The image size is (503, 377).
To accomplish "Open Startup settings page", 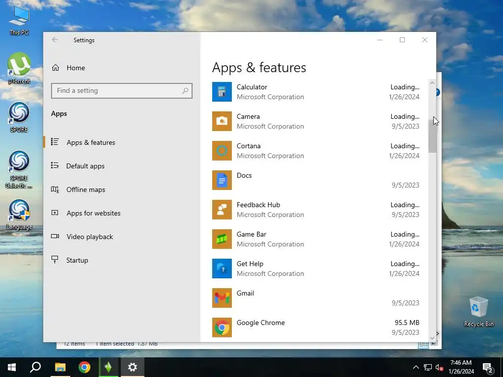I will tap(77, 260).
